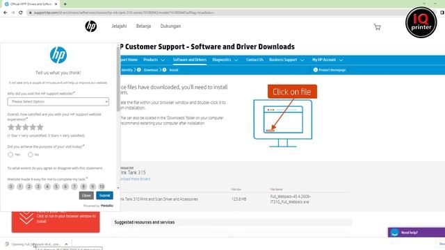Image resolution: width=445 pixels, height=250 pixels.
Task: Click the red install instruction banner
Action: click(56, 222)
